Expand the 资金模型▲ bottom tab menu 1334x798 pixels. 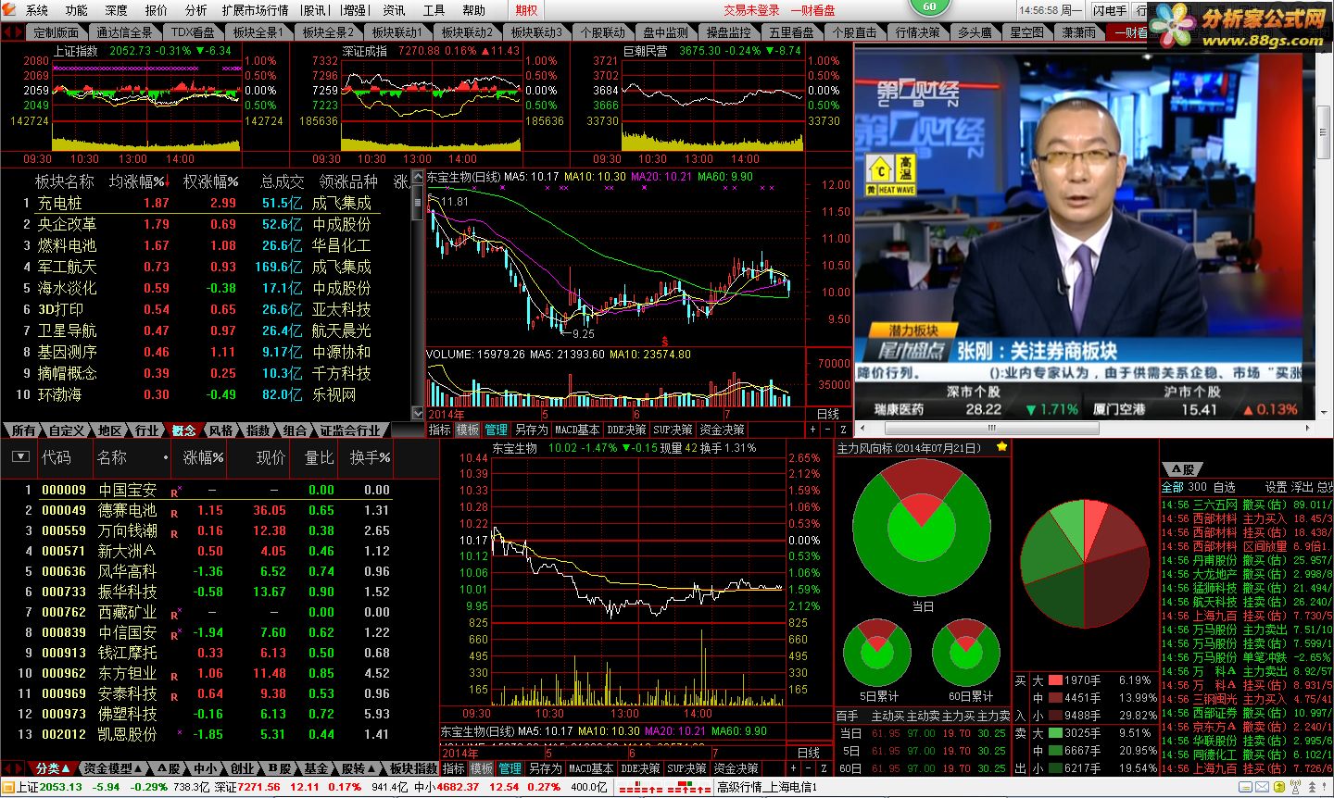click(x=113, y=768)
